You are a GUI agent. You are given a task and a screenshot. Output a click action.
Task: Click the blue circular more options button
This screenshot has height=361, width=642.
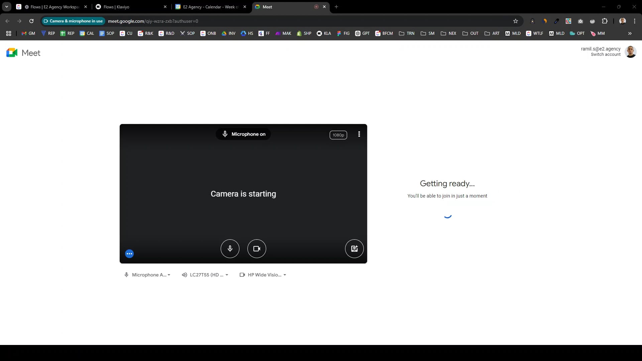click(129, 253)
